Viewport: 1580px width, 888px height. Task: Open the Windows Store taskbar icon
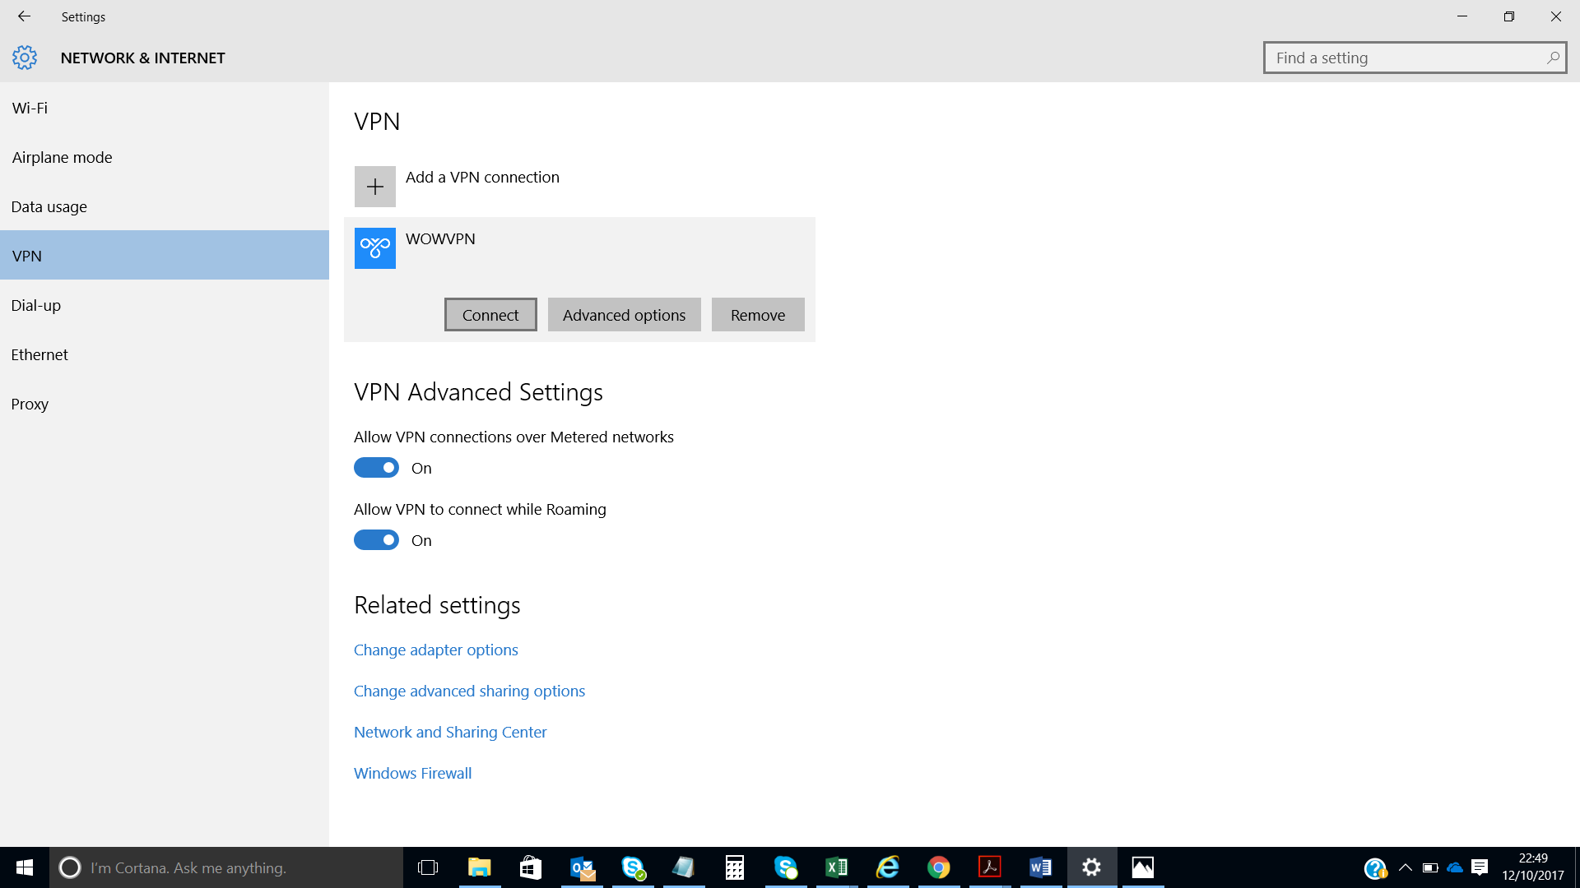(x=530, y=867)
